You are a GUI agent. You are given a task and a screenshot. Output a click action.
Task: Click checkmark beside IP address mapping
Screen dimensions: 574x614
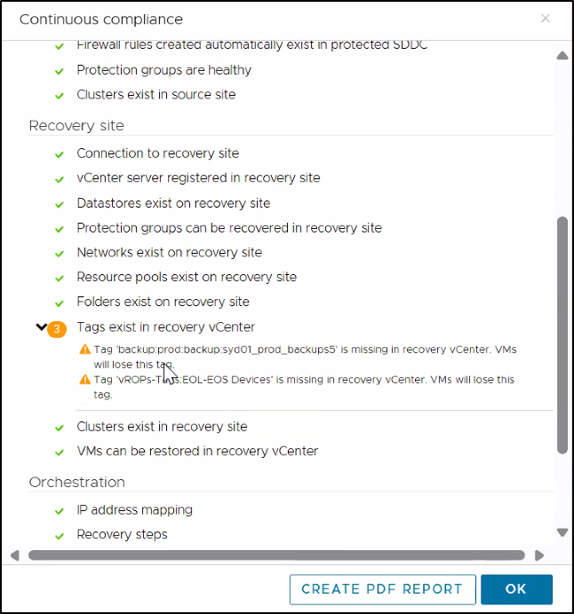click(60, 511)
